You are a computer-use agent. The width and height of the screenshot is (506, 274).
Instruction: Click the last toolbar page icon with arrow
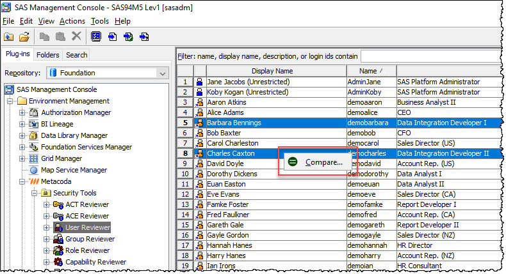point(144,37)
